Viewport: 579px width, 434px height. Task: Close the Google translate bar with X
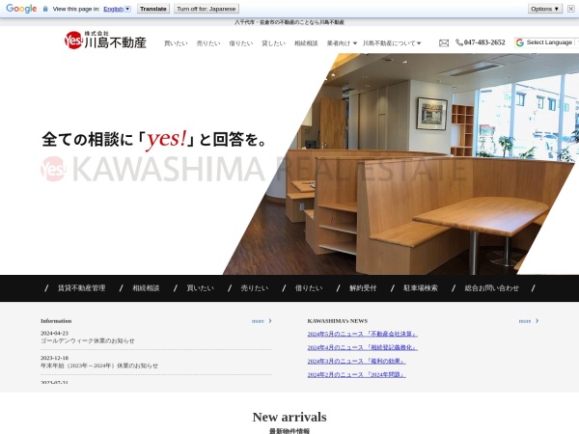click(x=571, y=9)
